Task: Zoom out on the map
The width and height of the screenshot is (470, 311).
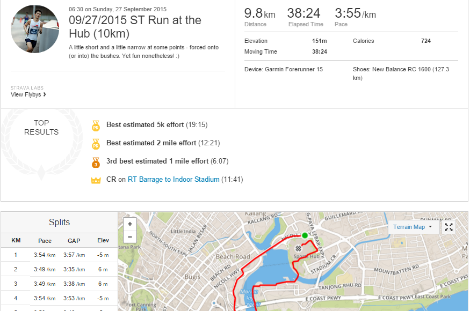Action: (x=130, y=236)
